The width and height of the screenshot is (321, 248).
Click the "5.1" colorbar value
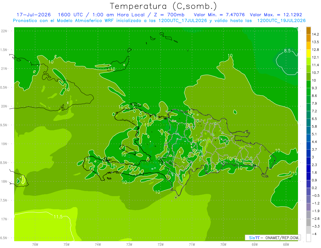pos(315,134)
